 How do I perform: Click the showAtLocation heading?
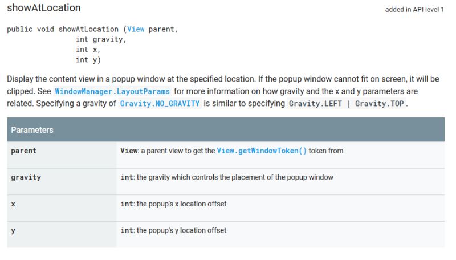(x=44, y=9)
